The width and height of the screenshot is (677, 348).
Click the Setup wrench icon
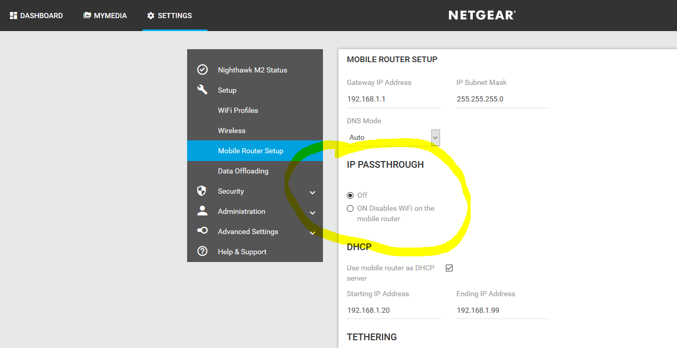point(203,90)
